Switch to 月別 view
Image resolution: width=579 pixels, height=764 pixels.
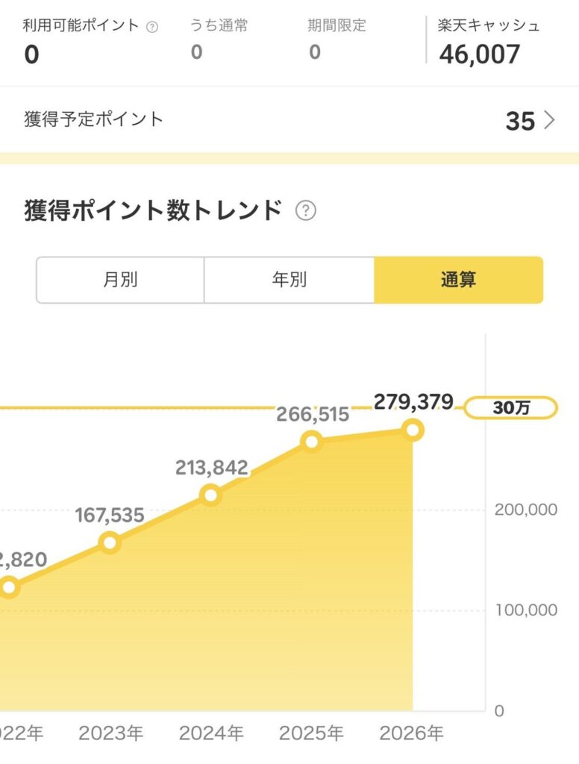coord(120,280)
